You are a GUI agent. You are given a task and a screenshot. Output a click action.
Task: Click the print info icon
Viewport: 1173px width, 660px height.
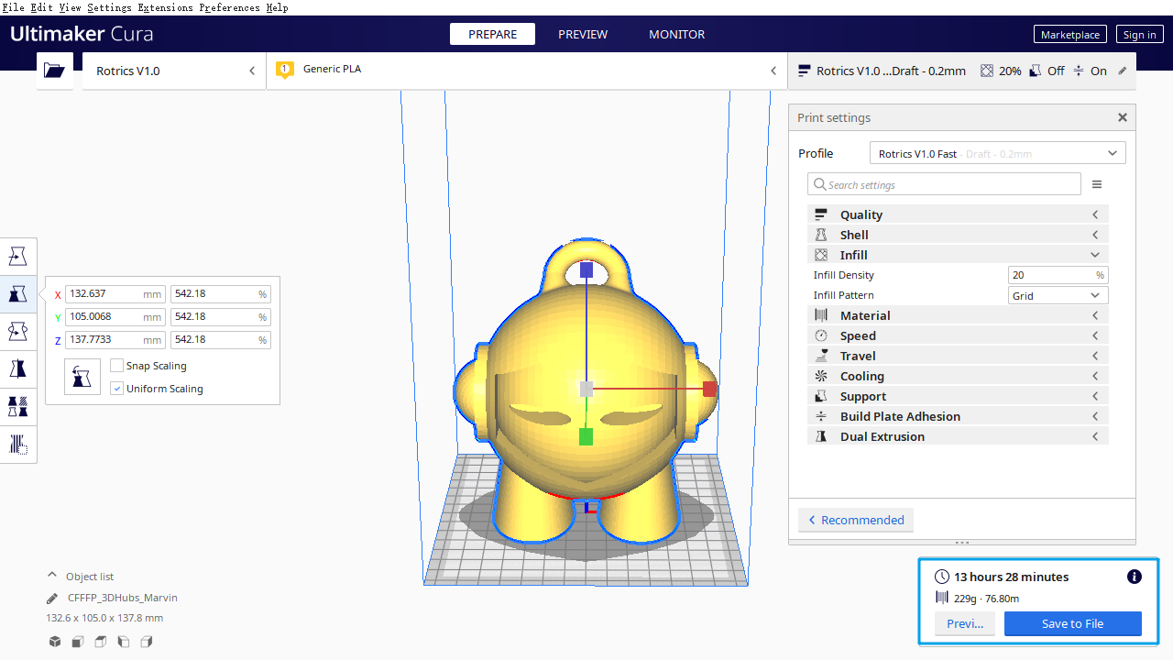[x=1135, y=577]
